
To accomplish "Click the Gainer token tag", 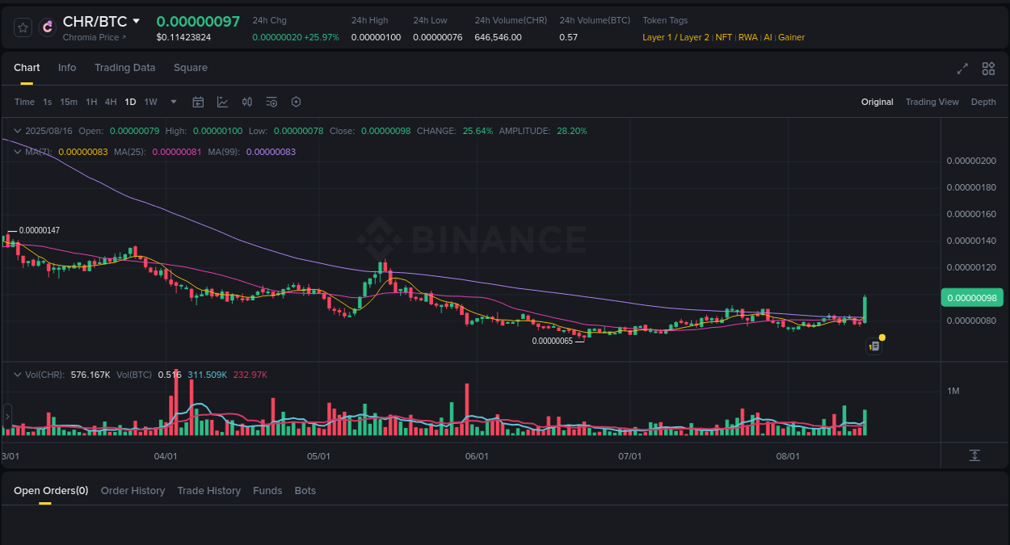I will pos(791,37).
